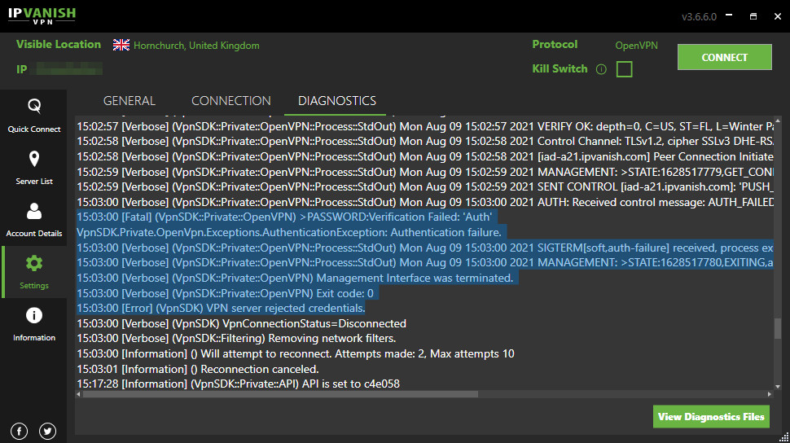The height and width of the screenshot is (443, 790).
Task: Click the SENT CONTROL PUSH log line
Action: (x=424, y=186)
